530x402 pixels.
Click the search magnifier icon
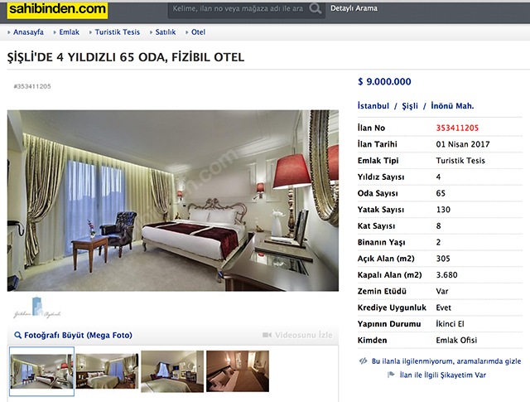[315, 8]
